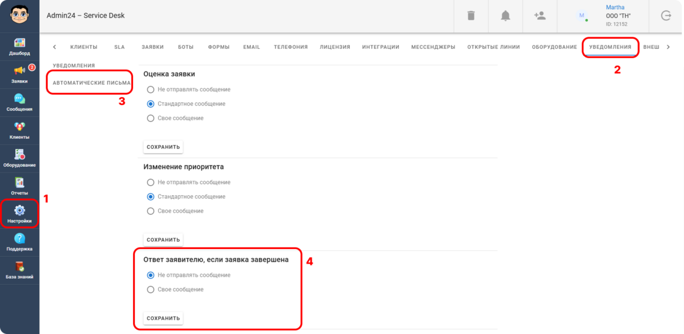Switch to the Клиенты tab
Image resolution: width=684 pixels, height=334 pixels.
pos(84,47)
